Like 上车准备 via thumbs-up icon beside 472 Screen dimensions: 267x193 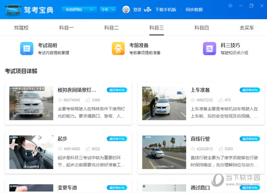(221, 100)
